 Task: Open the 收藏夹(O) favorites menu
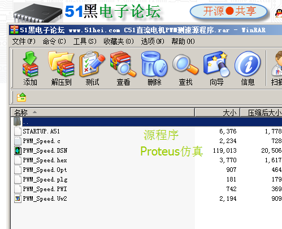tap(119, 41)
